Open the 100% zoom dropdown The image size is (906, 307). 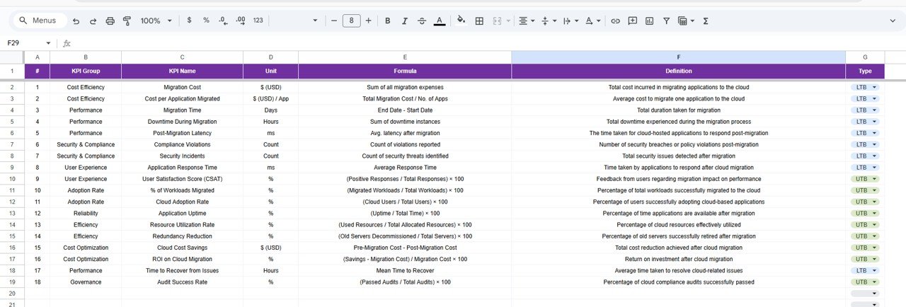pyautogui.click(x=156, y=21)
